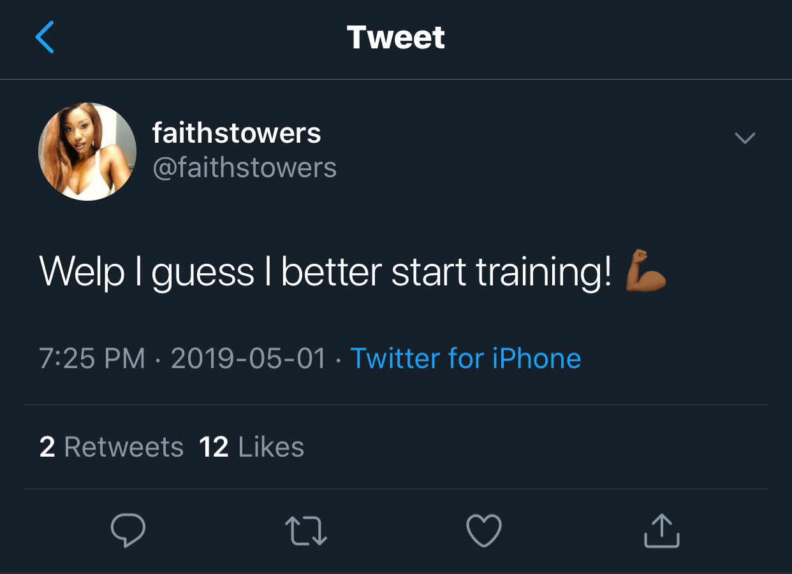
Task: Like the tweet with the heart icon
Action: click(484, 531)
